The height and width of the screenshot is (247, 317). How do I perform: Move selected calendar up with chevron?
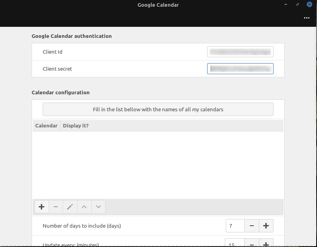pyautogui.click(x=84, y=207)
